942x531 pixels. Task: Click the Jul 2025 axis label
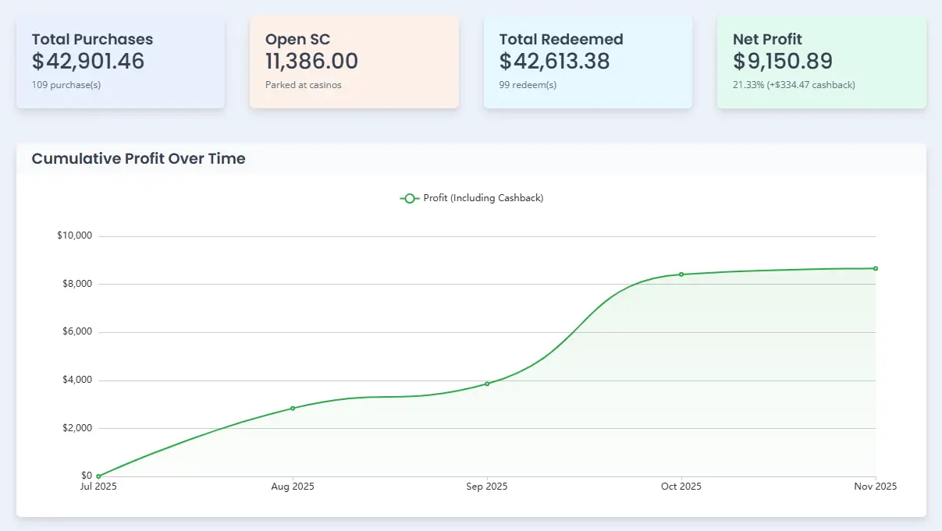click(98, 487)
